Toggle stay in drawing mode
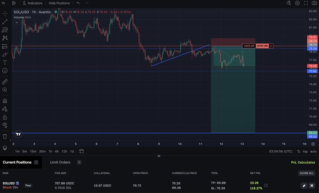This screenshot has height=193, width=319. (5, 109)
